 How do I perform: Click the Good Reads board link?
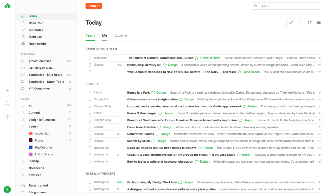(251, 72)
